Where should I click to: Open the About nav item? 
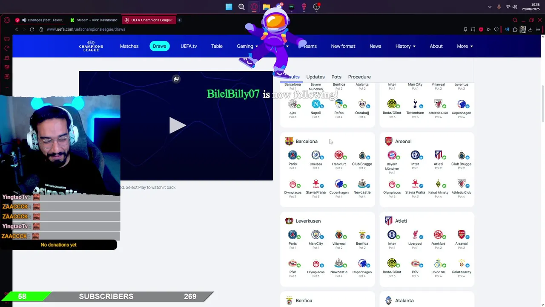pyautogui.click(x=436, y=46)
